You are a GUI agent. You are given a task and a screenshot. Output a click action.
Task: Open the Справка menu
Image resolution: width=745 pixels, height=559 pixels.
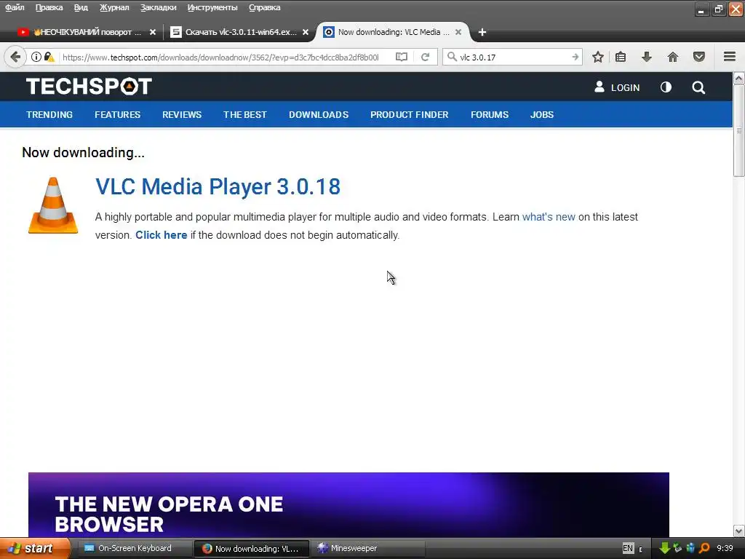[265, 7]
